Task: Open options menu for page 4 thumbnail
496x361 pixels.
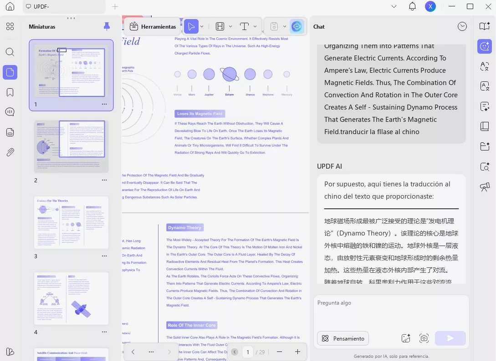Action: pyautogui.click(x=104, y=332)
